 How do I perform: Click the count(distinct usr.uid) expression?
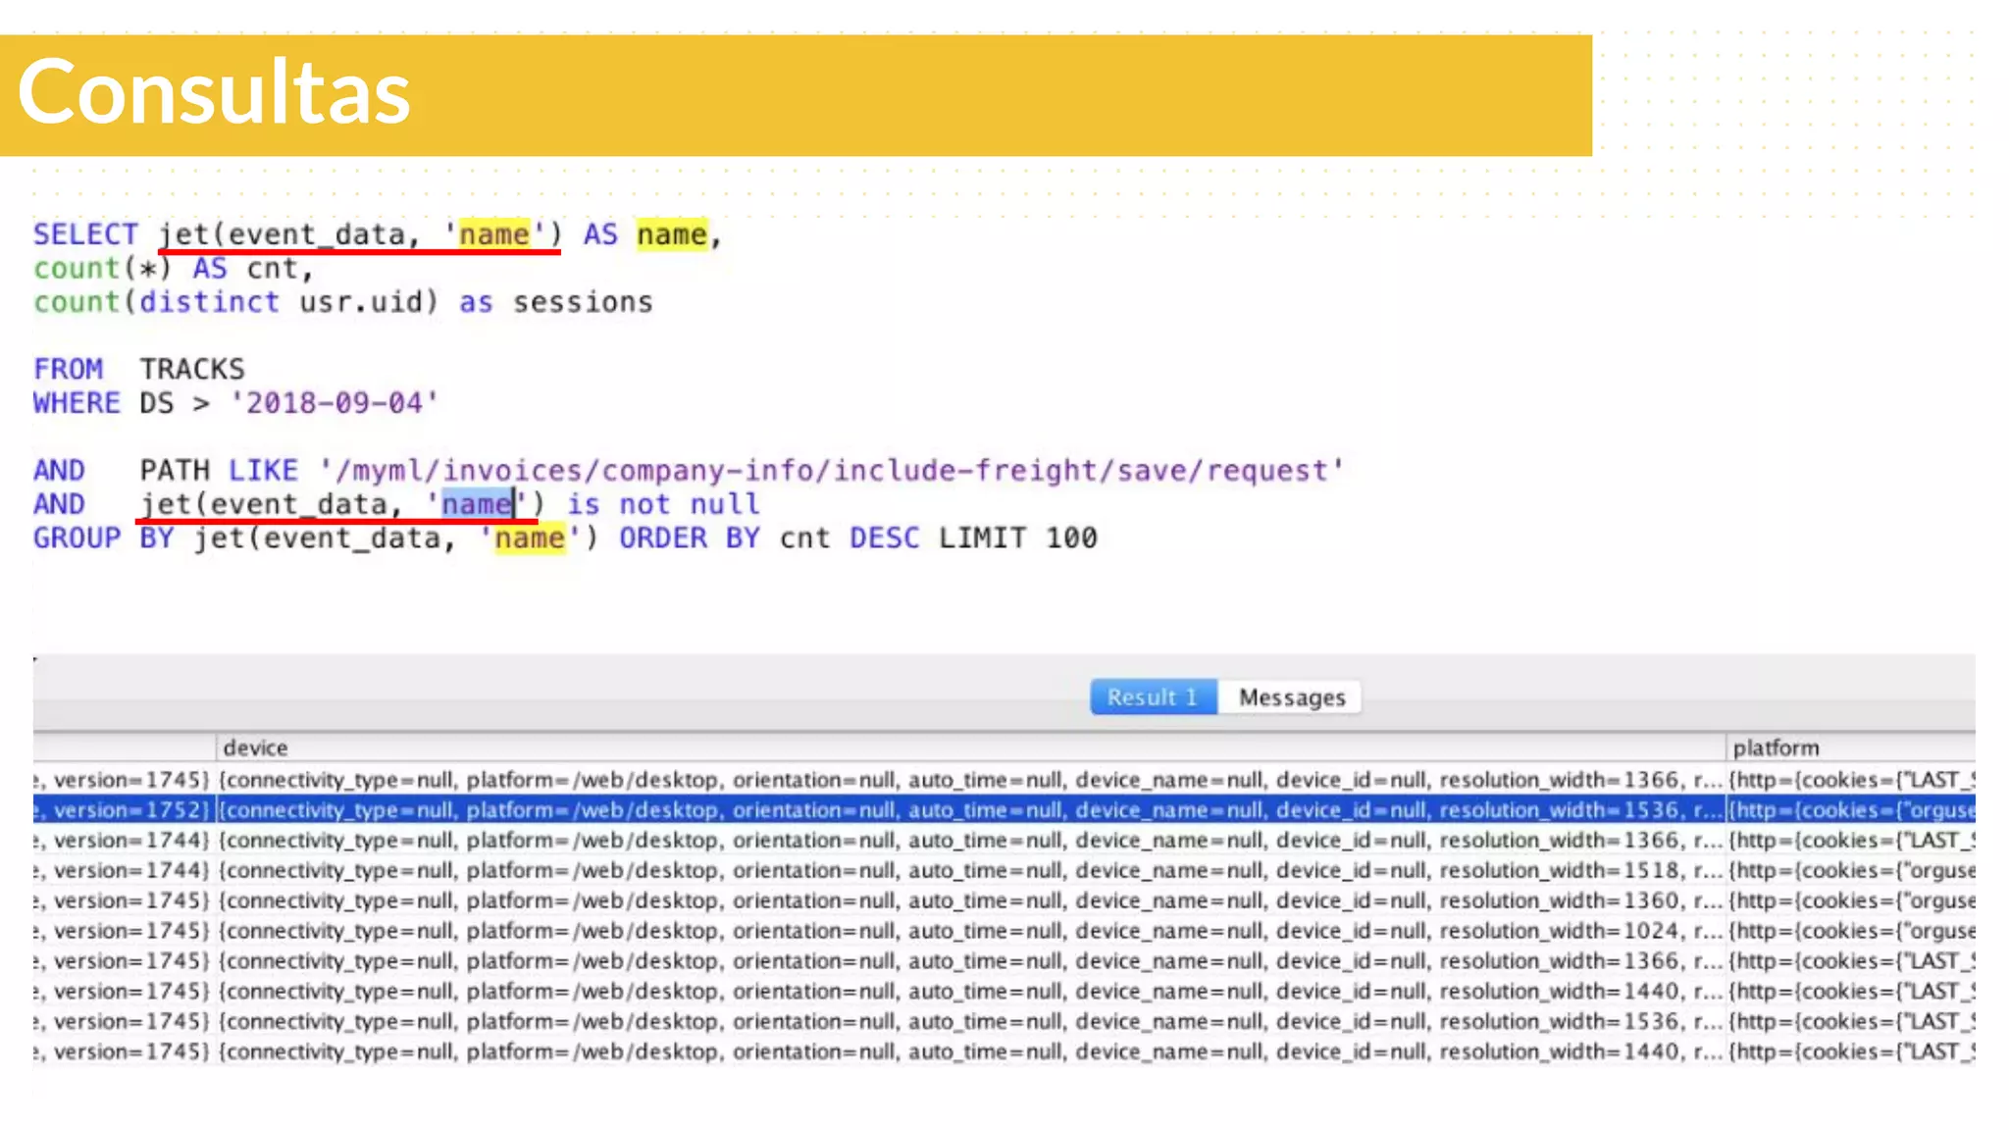click(235, 302)
